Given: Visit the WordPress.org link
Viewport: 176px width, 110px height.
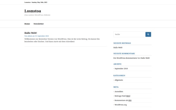Looking at the screenshot, I should [121, 105].
